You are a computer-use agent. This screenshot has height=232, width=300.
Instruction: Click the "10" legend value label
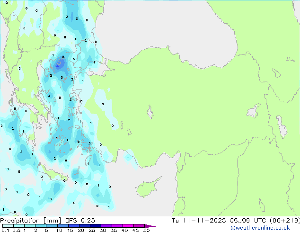(59, 230)
